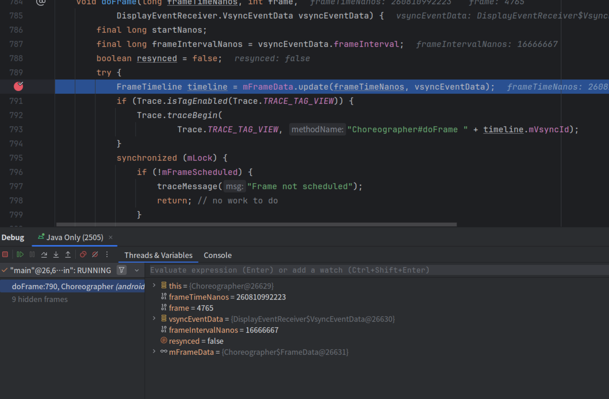Expand the 'this' Choreographer variable

point(154,286)
